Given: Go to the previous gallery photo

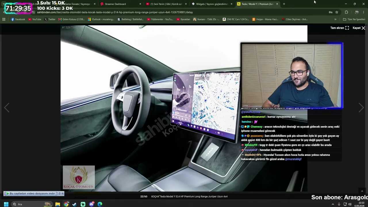Looking at the screenshot, I should click(x=7, y=108).
